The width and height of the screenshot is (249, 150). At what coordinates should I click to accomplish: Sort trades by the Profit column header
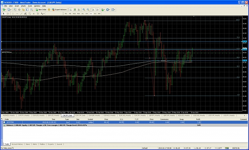click(198, 119)
